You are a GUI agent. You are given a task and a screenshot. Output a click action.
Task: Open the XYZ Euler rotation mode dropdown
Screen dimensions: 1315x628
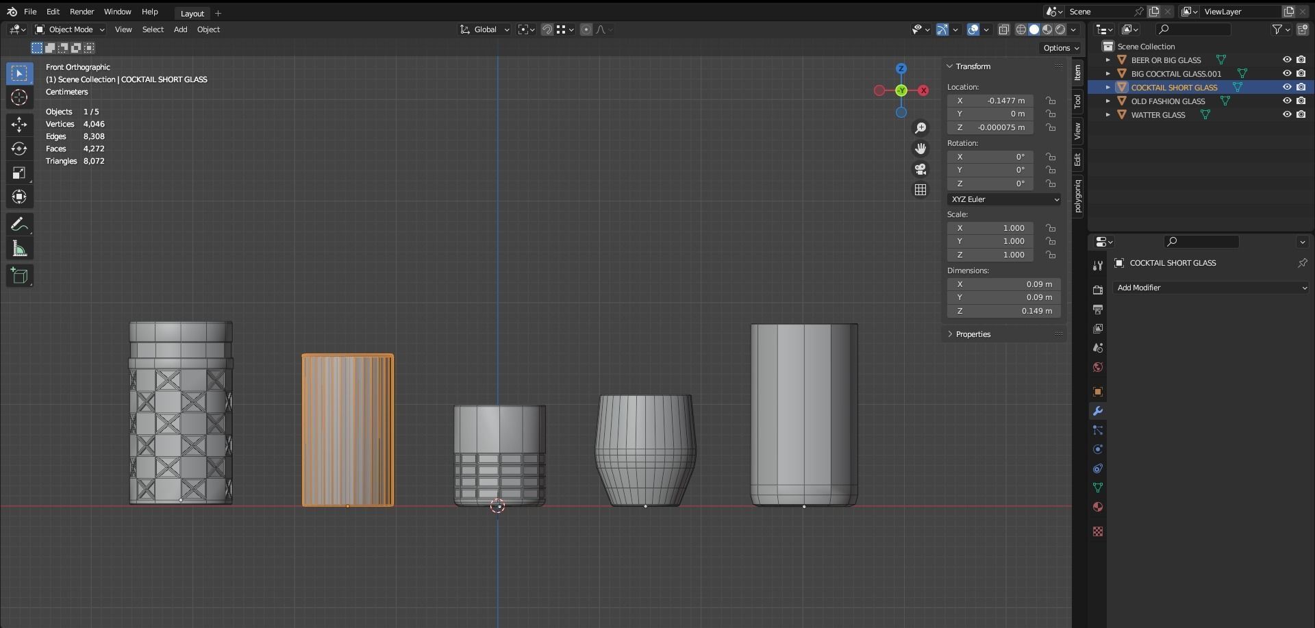(x=1004, y=199)
